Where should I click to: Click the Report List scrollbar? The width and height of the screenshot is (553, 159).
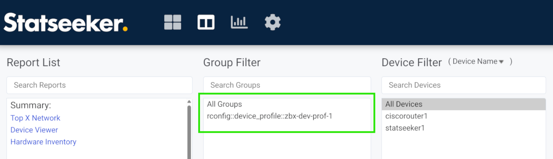[x=189, y=132]
